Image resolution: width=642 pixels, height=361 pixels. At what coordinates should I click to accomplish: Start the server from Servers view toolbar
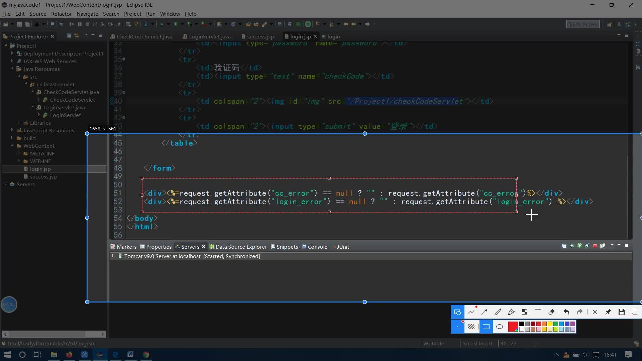[579, 246]
